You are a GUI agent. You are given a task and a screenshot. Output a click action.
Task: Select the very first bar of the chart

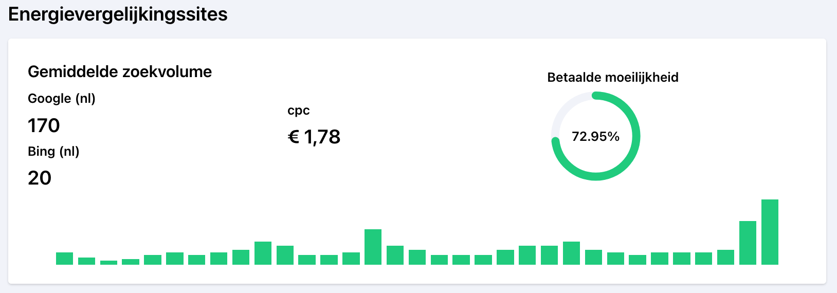(x=64, y=259)
